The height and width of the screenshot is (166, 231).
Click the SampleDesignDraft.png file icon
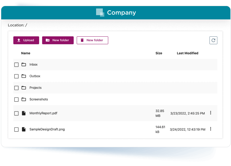24,129
